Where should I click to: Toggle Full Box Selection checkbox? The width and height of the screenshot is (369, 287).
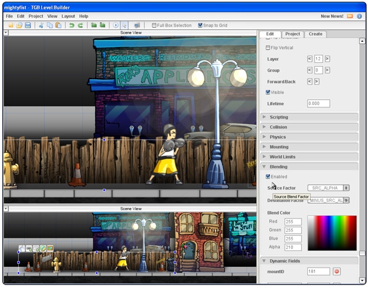pyautogui.click(x=154, y=25)
